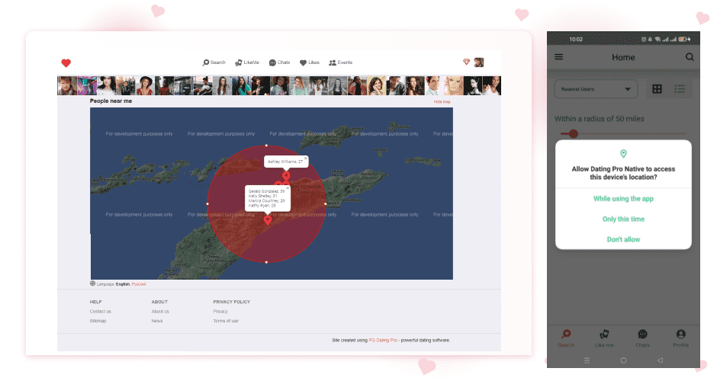Close the Ashley Williams map popup
This screenshot has height=381, width=717.
click(x=305, y=158)
